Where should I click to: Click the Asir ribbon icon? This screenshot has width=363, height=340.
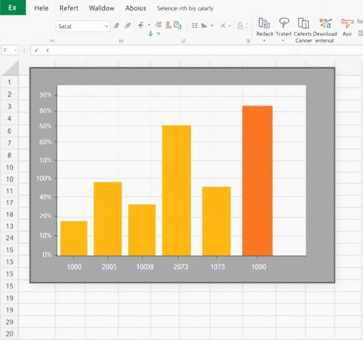tap(347, 23)
